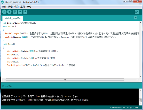The height and width of the screenshot is (110, 143).
Task: Maximize the Arduino window
Action: [131, 2]
